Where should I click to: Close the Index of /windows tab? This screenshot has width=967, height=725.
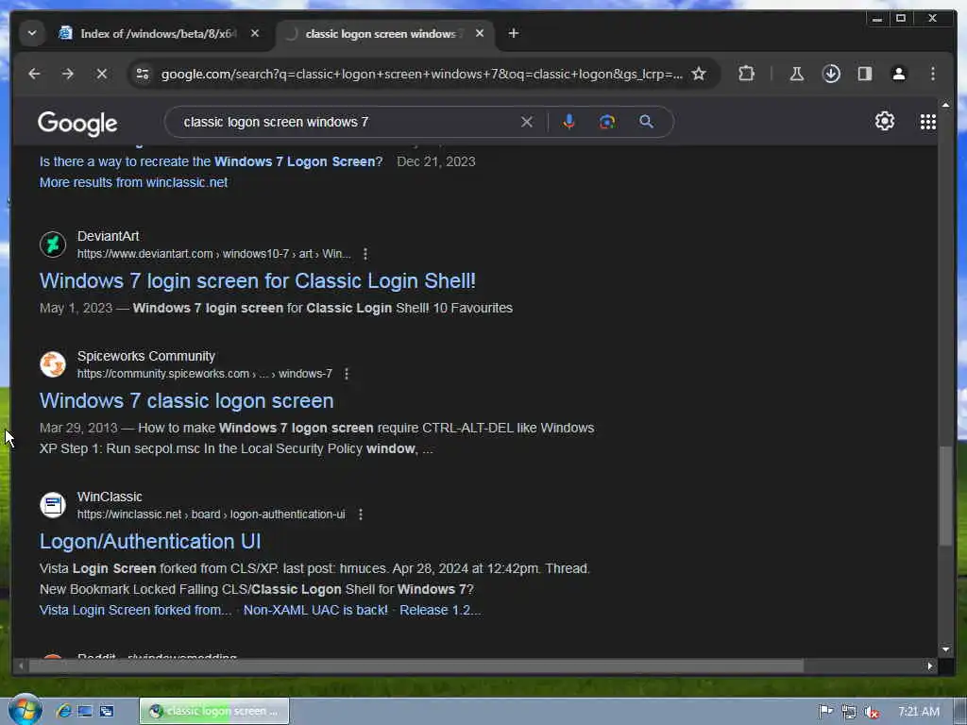255,33
